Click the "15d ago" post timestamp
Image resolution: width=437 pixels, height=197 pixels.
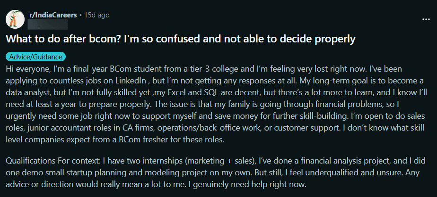(96, 15)
